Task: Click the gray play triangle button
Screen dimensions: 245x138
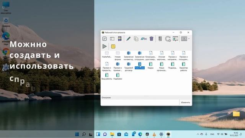Action: pos(105,46)
